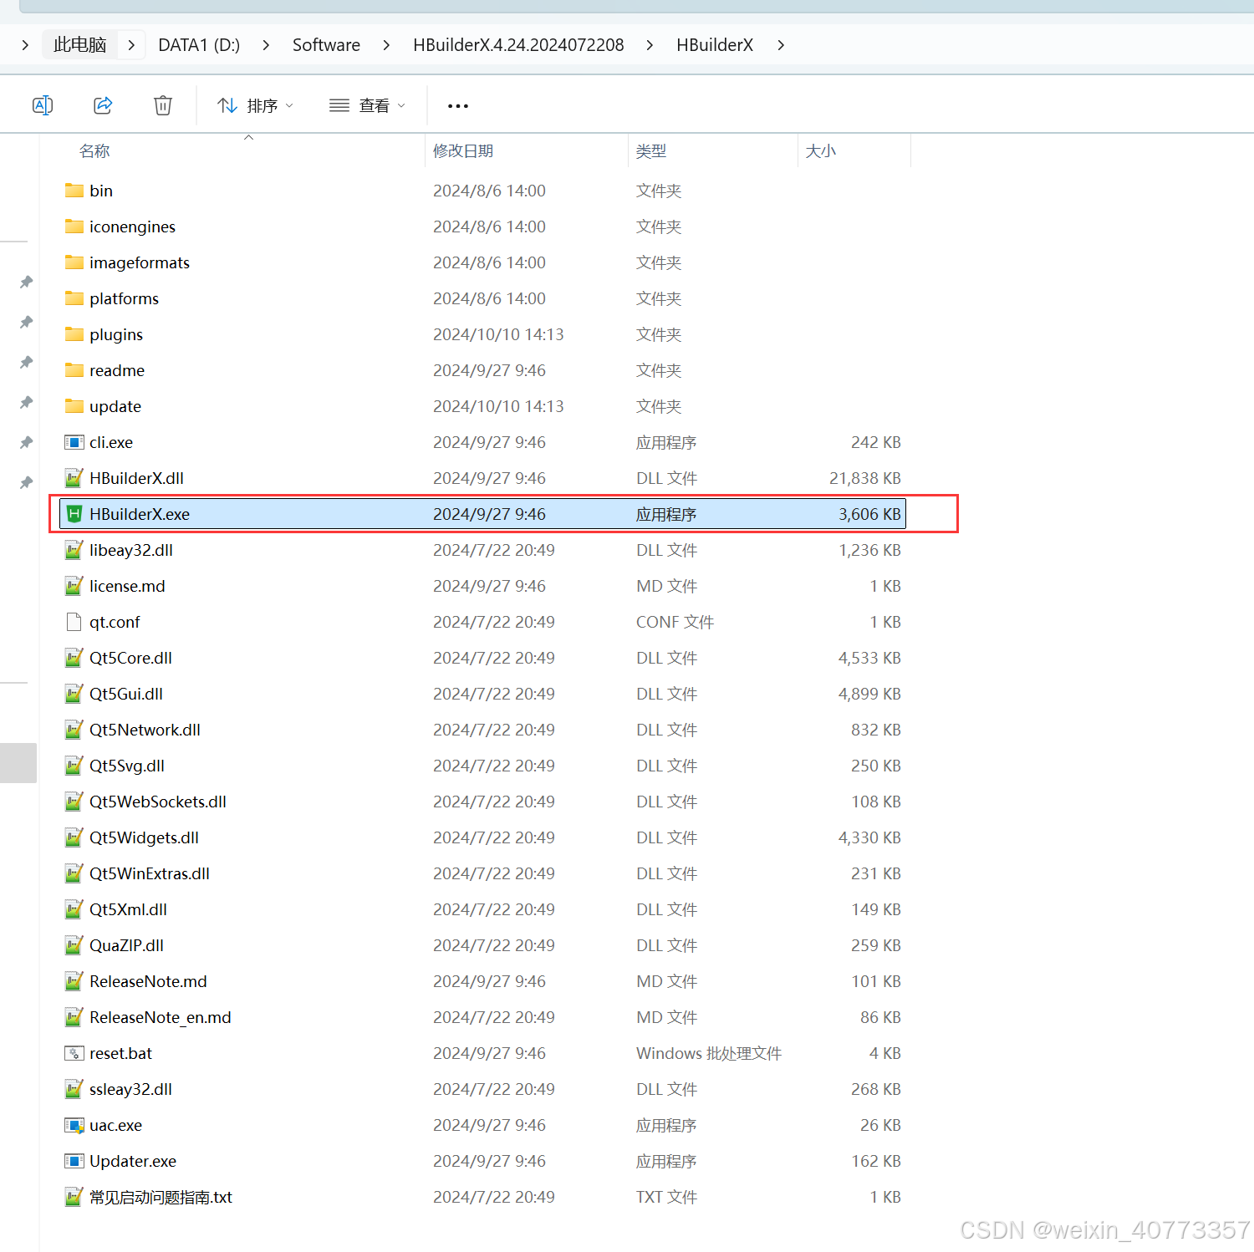Select the Qt5Svg.dll file name
1254x1252 pixels.
[x=127, y=766]
